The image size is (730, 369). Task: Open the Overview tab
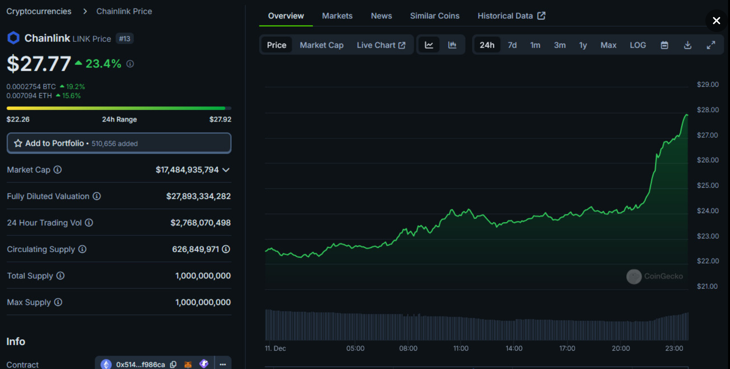(286, 16)
